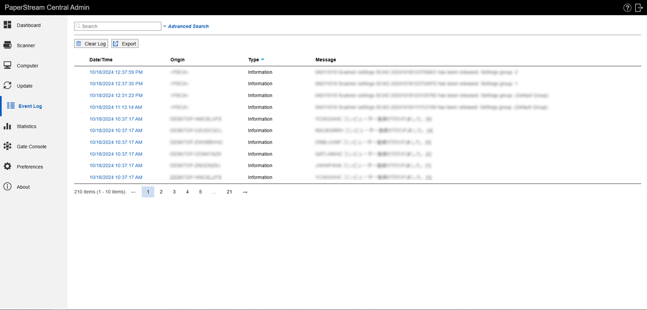Sort by the Type column header
647x310 pixels.
coord(254,60)
